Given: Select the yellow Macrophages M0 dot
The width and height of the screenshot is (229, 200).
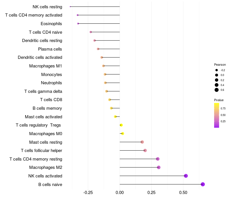Looking at the screenshot, I should click(123, 133).
